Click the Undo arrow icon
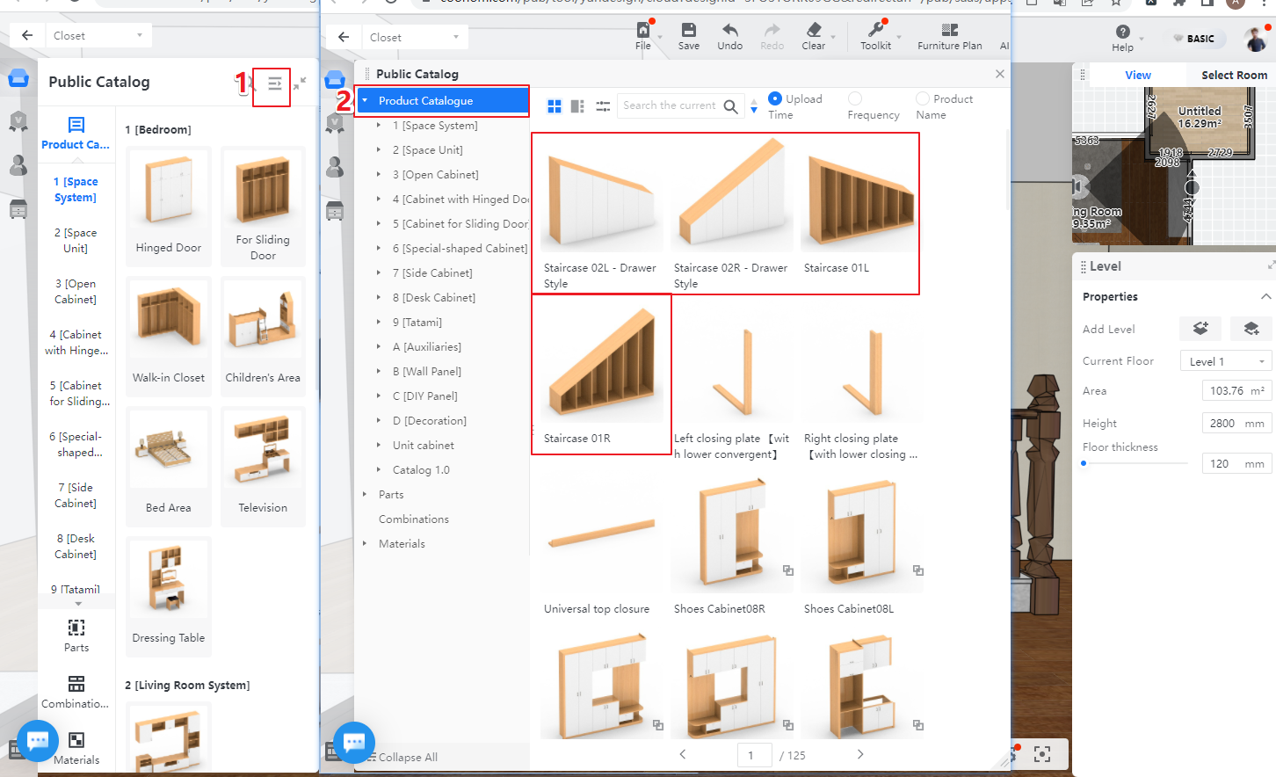The width and height of the screenshot is (1276, 777). 729,30
